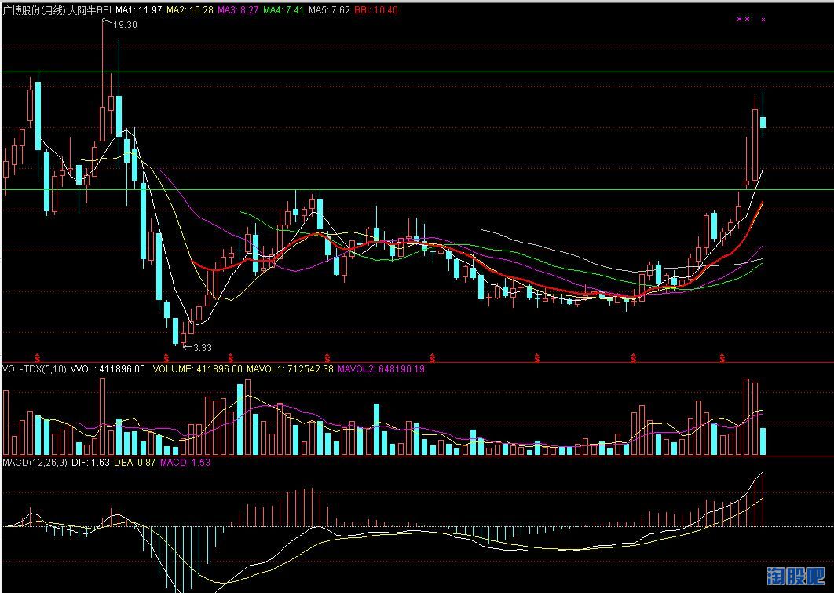This screenshot has width=834, height=593.
Task: Select the green MA4: 7.41 label
Action: pyautogui.click(x=284, y=9)
